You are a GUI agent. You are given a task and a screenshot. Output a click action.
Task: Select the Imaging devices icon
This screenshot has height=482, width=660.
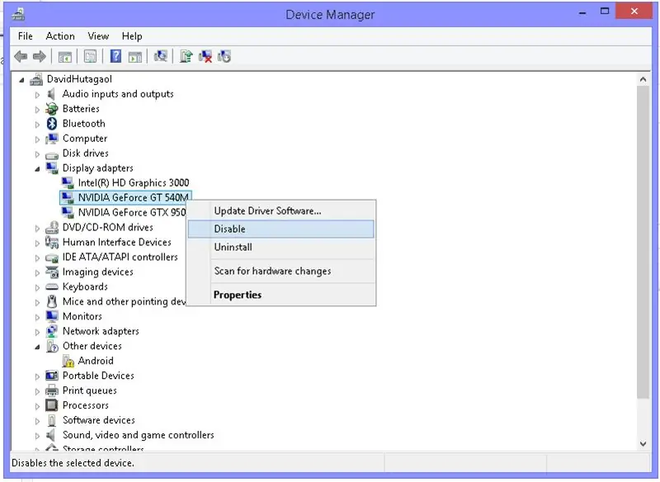[x=52, y=272]
